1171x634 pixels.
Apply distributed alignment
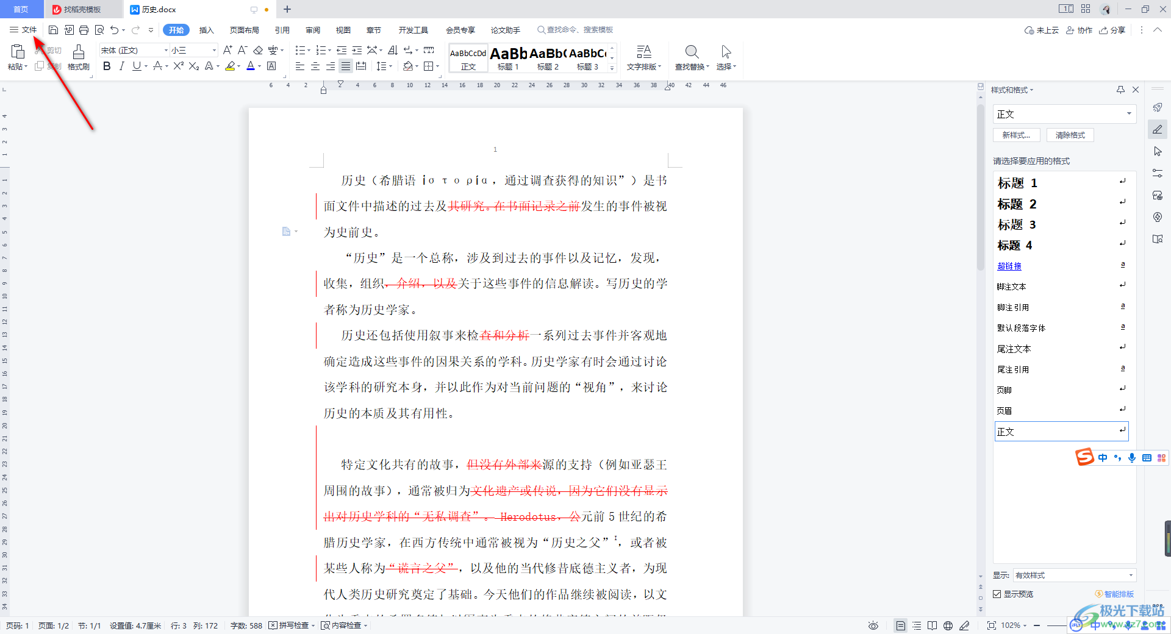(x=361, y=66)
